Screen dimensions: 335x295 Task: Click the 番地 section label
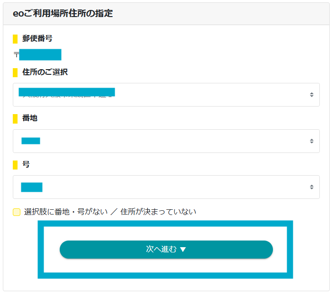pyautogui.click(x=30, y=118)
